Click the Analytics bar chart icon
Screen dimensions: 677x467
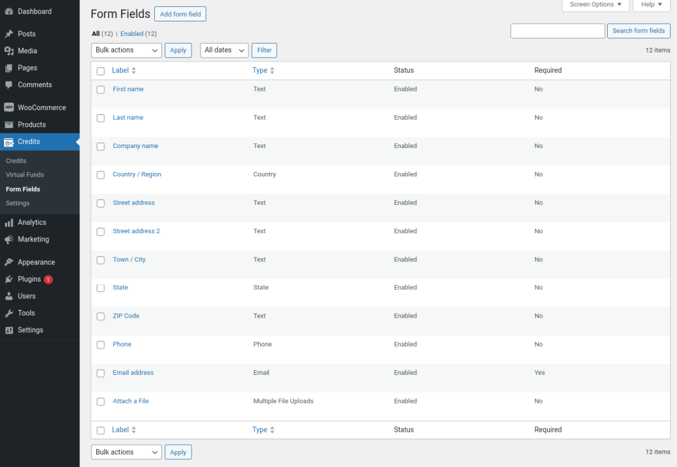tap(9, 223)
